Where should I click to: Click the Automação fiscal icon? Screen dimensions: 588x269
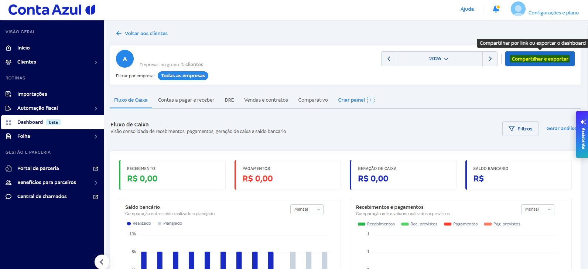pos(8,108)
